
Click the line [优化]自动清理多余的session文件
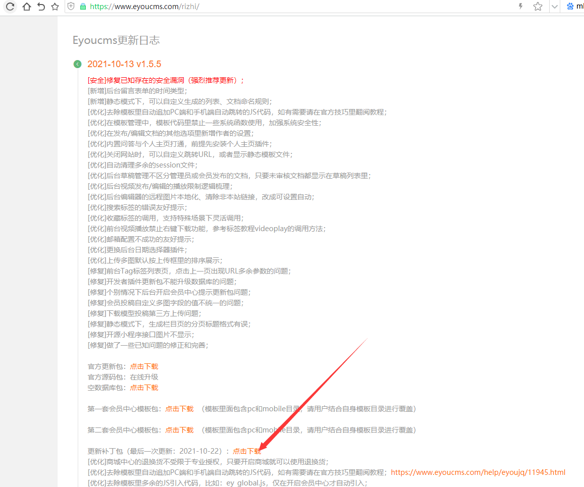pos(143,165)
